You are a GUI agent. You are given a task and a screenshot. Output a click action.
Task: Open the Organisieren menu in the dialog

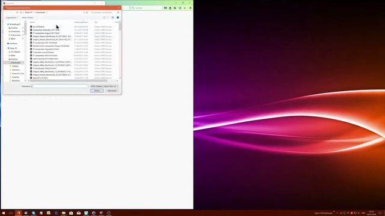coord(11,17)
